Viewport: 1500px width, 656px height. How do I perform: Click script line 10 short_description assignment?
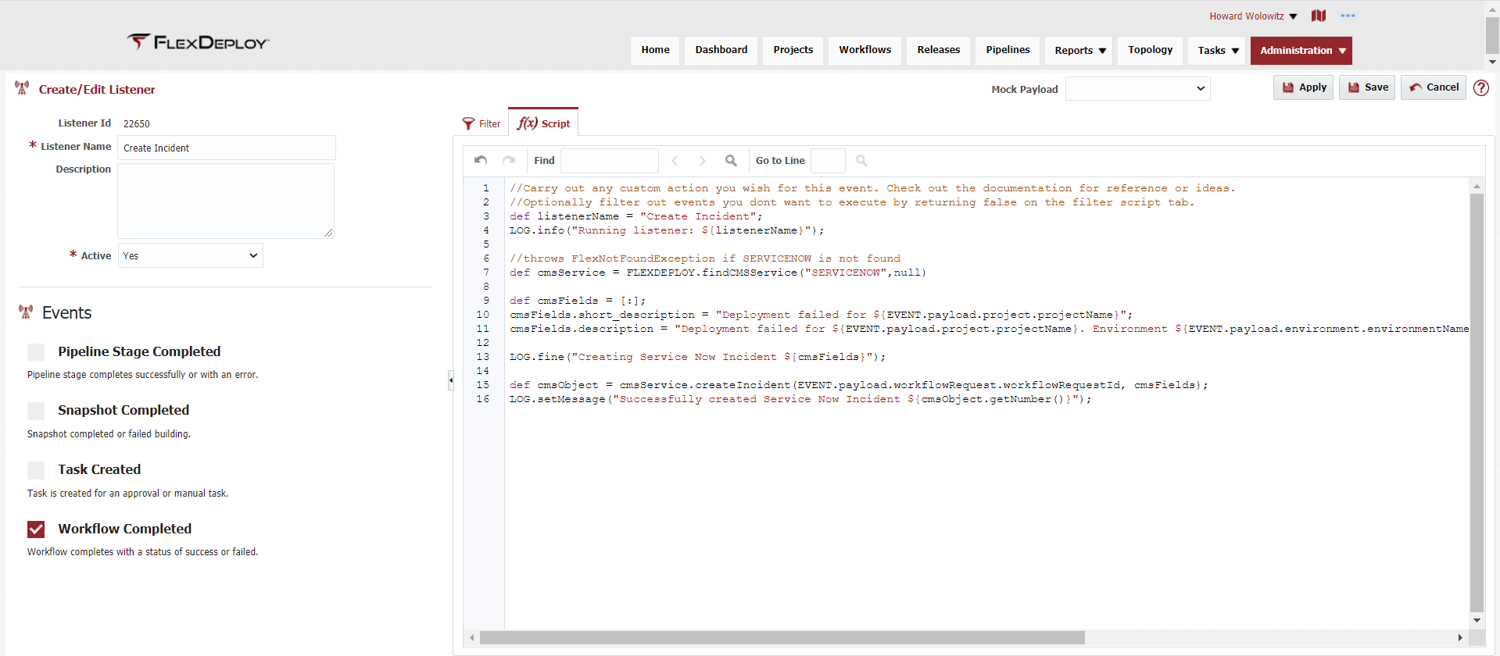[821, 315]
